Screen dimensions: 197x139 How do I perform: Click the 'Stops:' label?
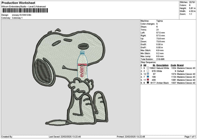tap(144, 27)
